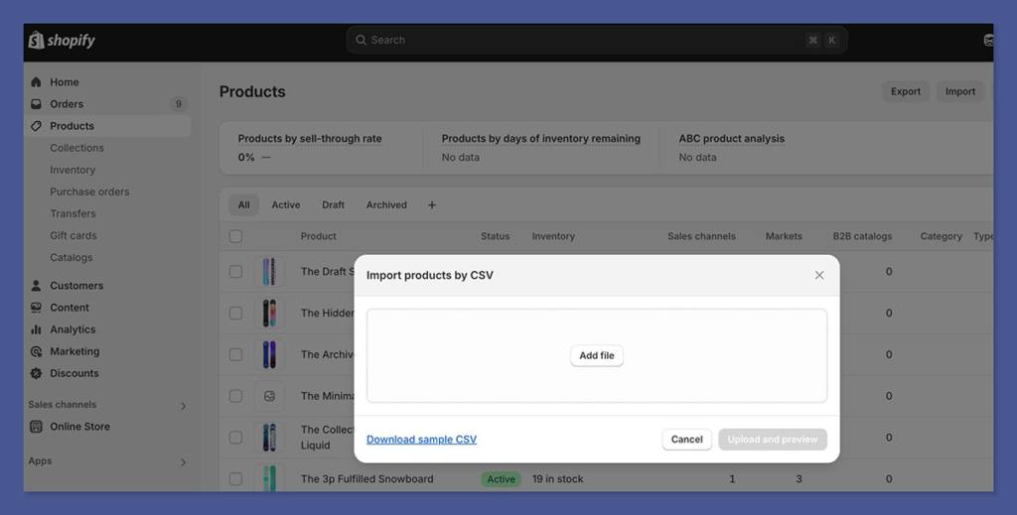Click the Home house icon
This screenshot has height=515, width=1017.
pos(37,82)
